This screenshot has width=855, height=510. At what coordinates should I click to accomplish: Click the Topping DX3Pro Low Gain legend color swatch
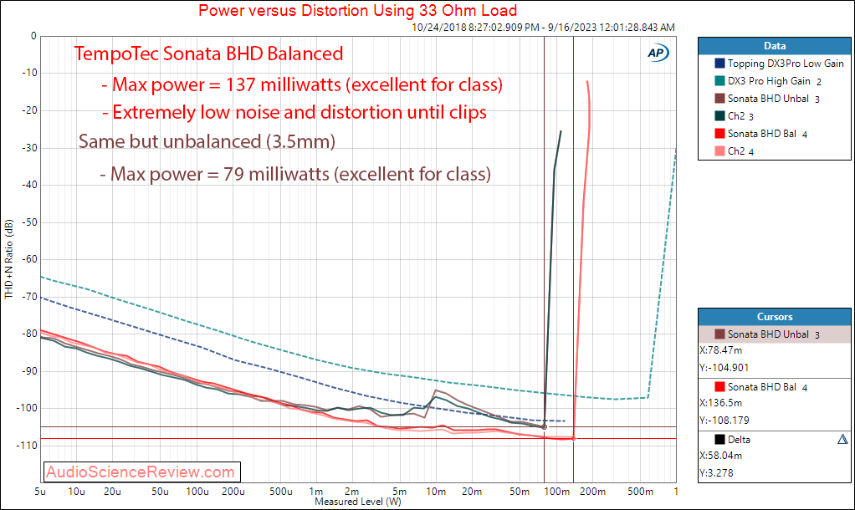[719, 64]
